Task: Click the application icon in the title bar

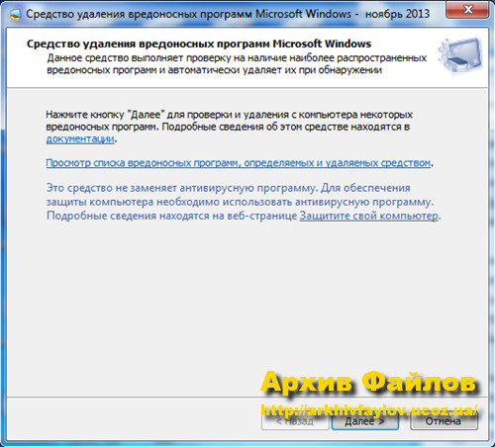Action: 15,14
